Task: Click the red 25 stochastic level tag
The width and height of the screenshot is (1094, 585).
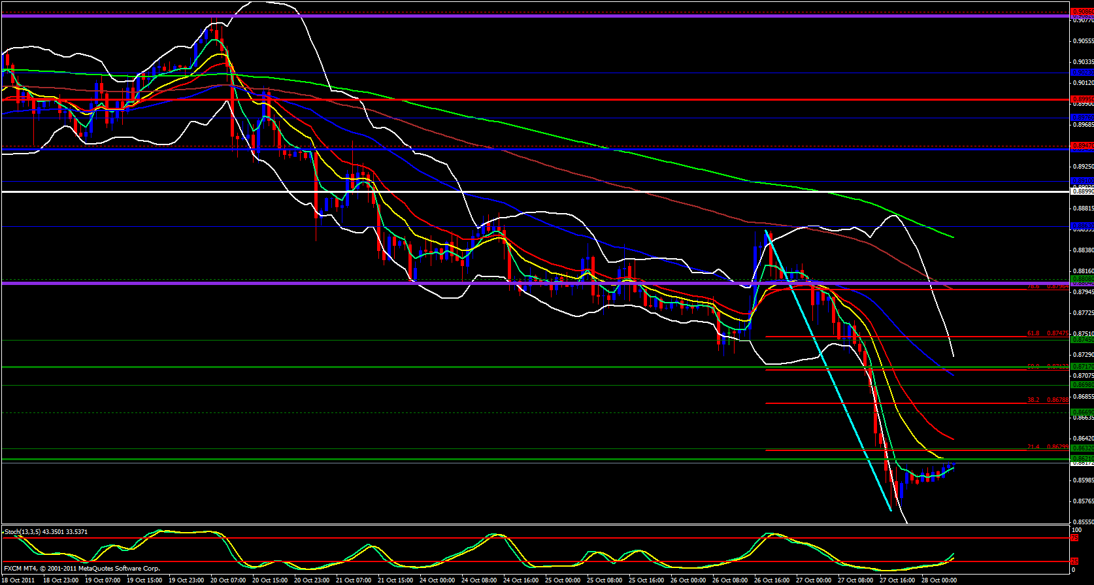Action: pyautogui.click(x=1074, y=561)
